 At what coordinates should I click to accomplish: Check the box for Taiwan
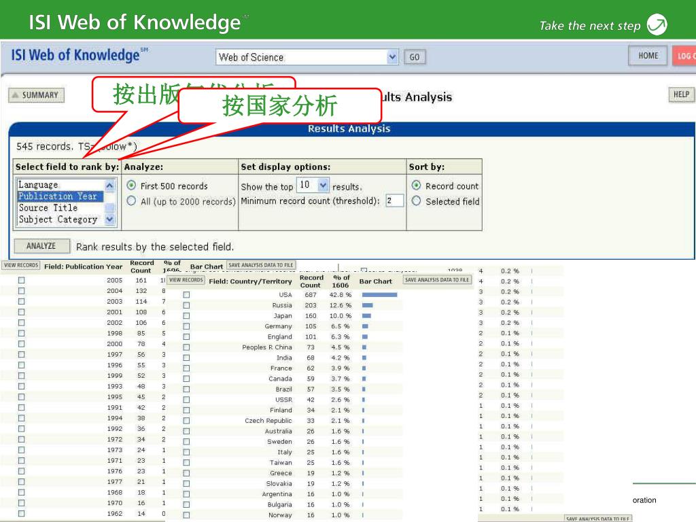[x=186, y=462]
